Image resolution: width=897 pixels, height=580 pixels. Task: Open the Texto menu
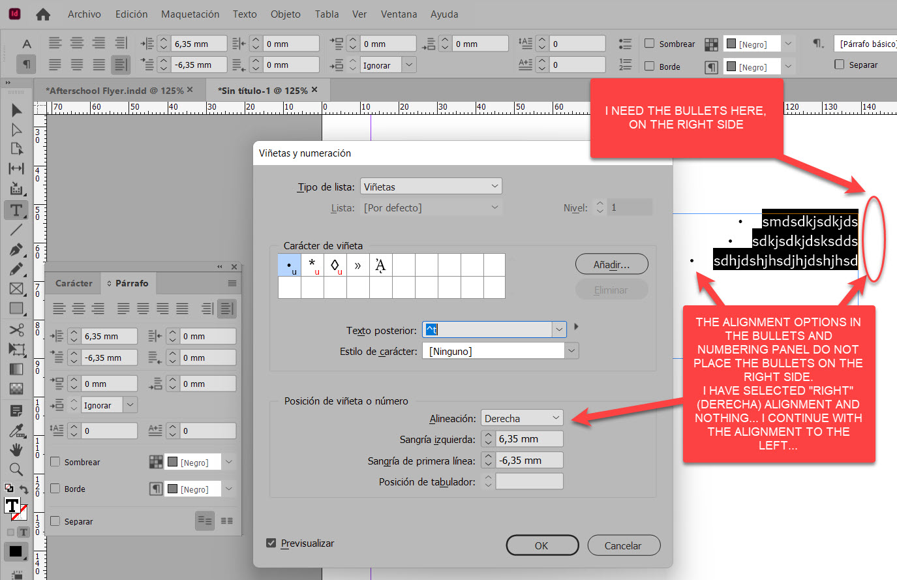244,14
